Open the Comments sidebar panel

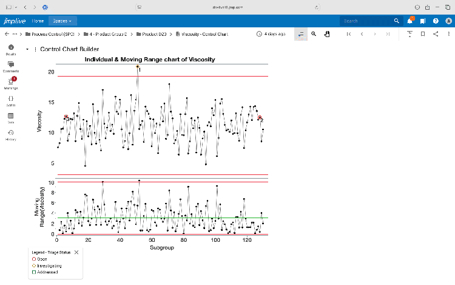pos(11,64)
